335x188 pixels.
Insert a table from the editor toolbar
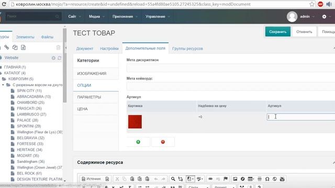pos(251,179)
